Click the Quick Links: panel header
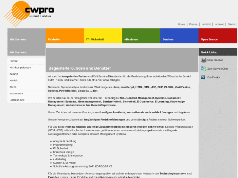238x178 pixels. coord(218,52)
